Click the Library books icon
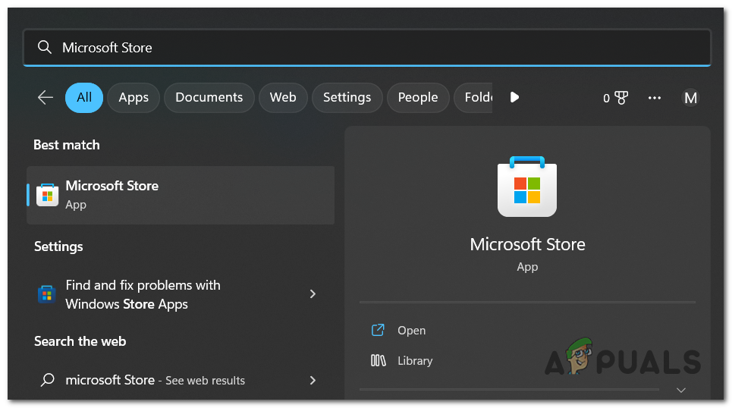Image resolution: width=732 pixels, height=408 pixels. [x=379, y=360]
